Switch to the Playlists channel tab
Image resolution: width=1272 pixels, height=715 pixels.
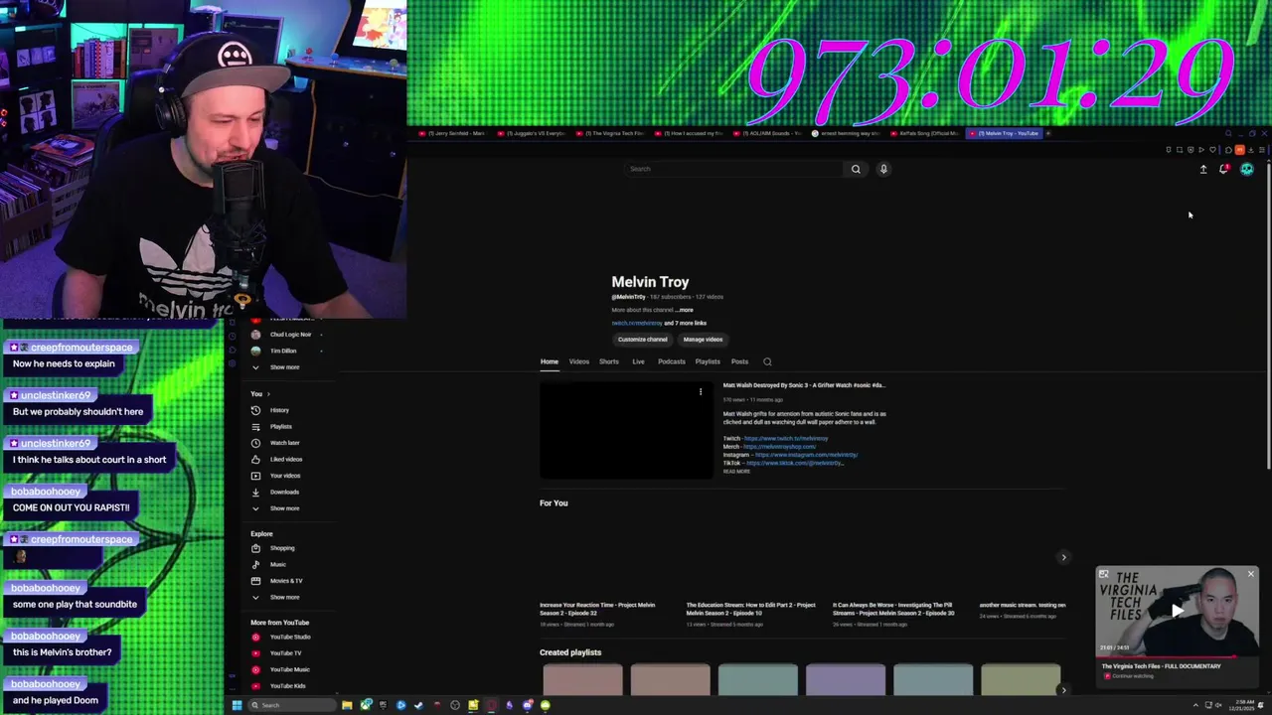pos(708,361)
